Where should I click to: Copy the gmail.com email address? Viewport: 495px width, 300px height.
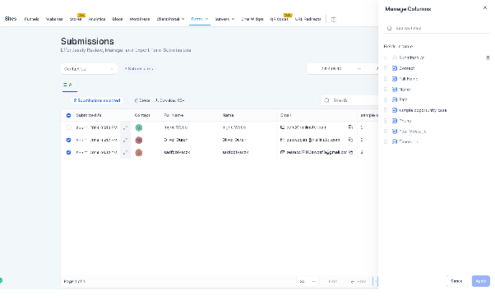[x=350, y=152]
